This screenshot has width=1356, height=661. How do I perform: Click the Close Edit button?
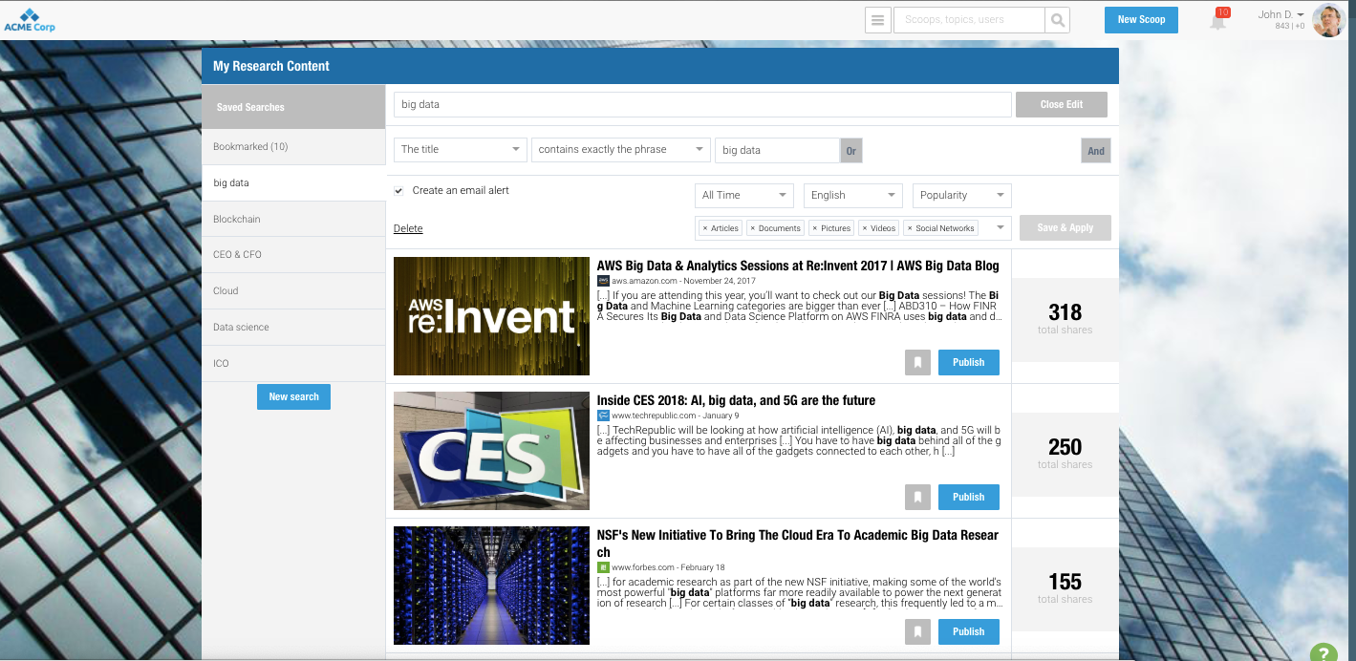(x=1062, y=105)
